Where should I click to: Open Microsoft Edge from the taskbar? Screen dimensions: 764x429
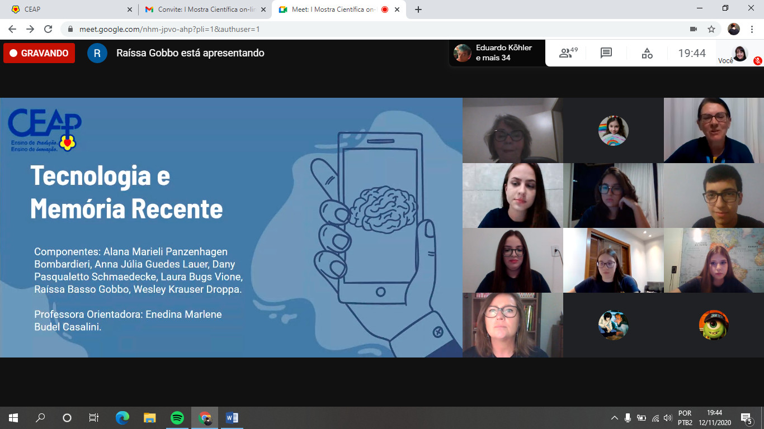122,418
